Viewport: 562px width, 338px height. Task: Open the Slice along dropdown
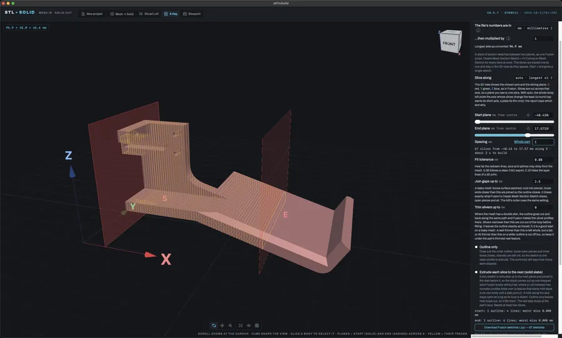(x=534, y=77)
